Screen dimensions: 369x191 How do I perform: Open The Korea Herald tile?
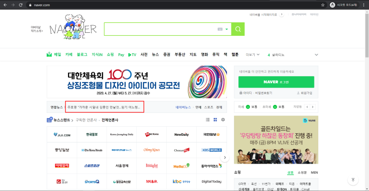pyautogui.click(x=92, y=150)
